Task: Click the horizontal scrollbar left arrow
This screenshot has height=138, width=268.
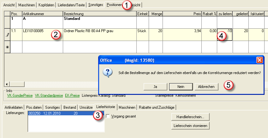Action: point(7,84)
